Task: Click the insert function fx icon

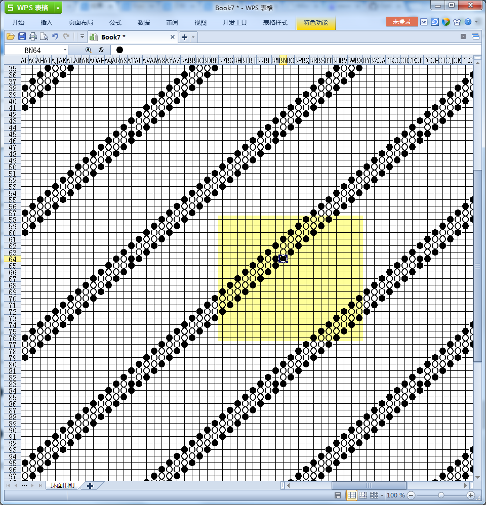Action: click(101, 50)
